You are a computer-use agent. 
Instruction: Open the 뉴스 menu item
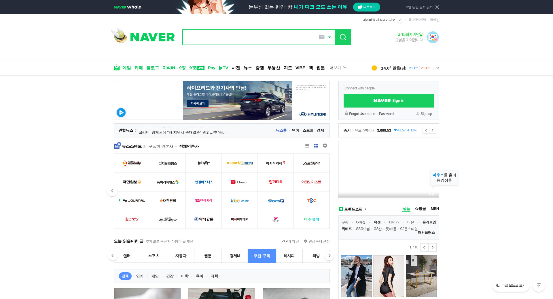click(248, 68)
